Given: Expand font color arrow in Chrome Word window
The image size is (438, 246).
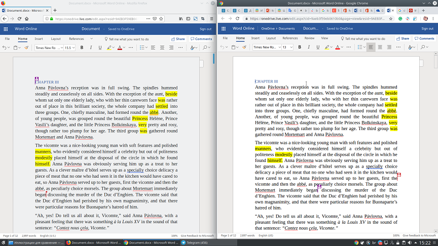Looking at the screenshot, I should point(342,47).
